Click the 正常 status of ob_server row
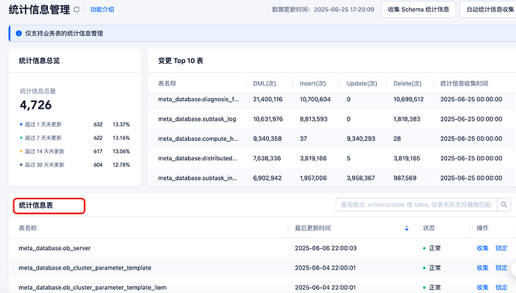 432,248
